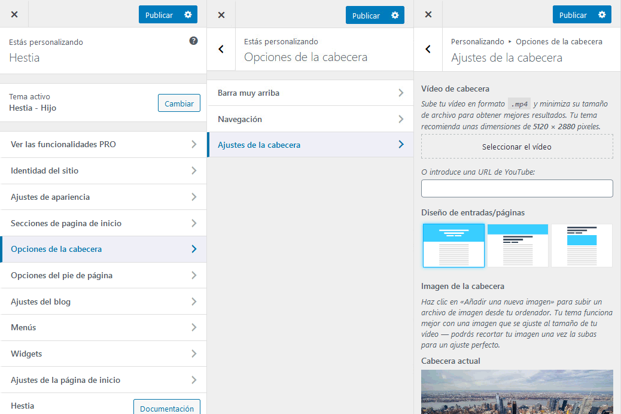Go back from Opciones de la cabecera panel
The image size is (621, 414).
(x=221, y=49)
